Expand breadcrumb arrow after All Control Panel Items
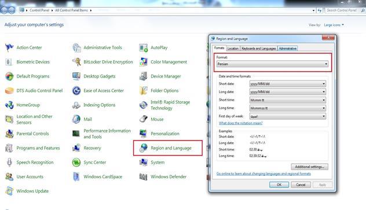 coord(91,10)
